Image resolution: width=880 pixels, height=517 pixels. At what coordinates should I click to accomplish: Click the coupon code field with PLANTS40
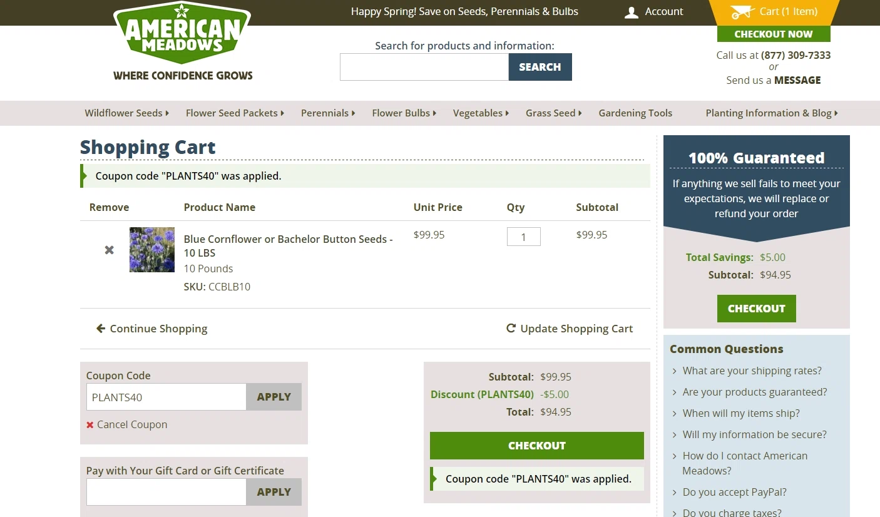[166, 397]
